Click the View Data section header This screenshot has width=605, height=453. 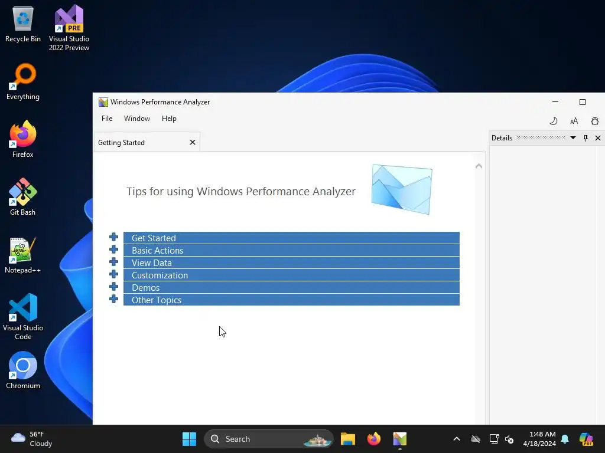click(291, 262)
